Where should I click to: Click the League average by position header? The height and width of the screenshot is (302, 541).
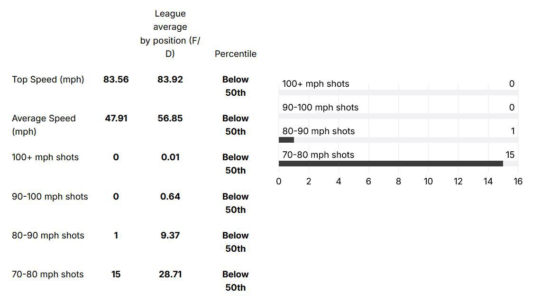coord(170,34)
